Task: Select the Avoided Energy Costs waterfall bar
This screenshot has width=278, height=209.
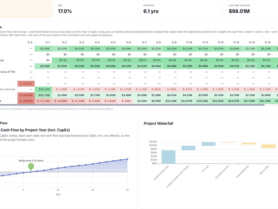Action: click(x=169, y=157)
